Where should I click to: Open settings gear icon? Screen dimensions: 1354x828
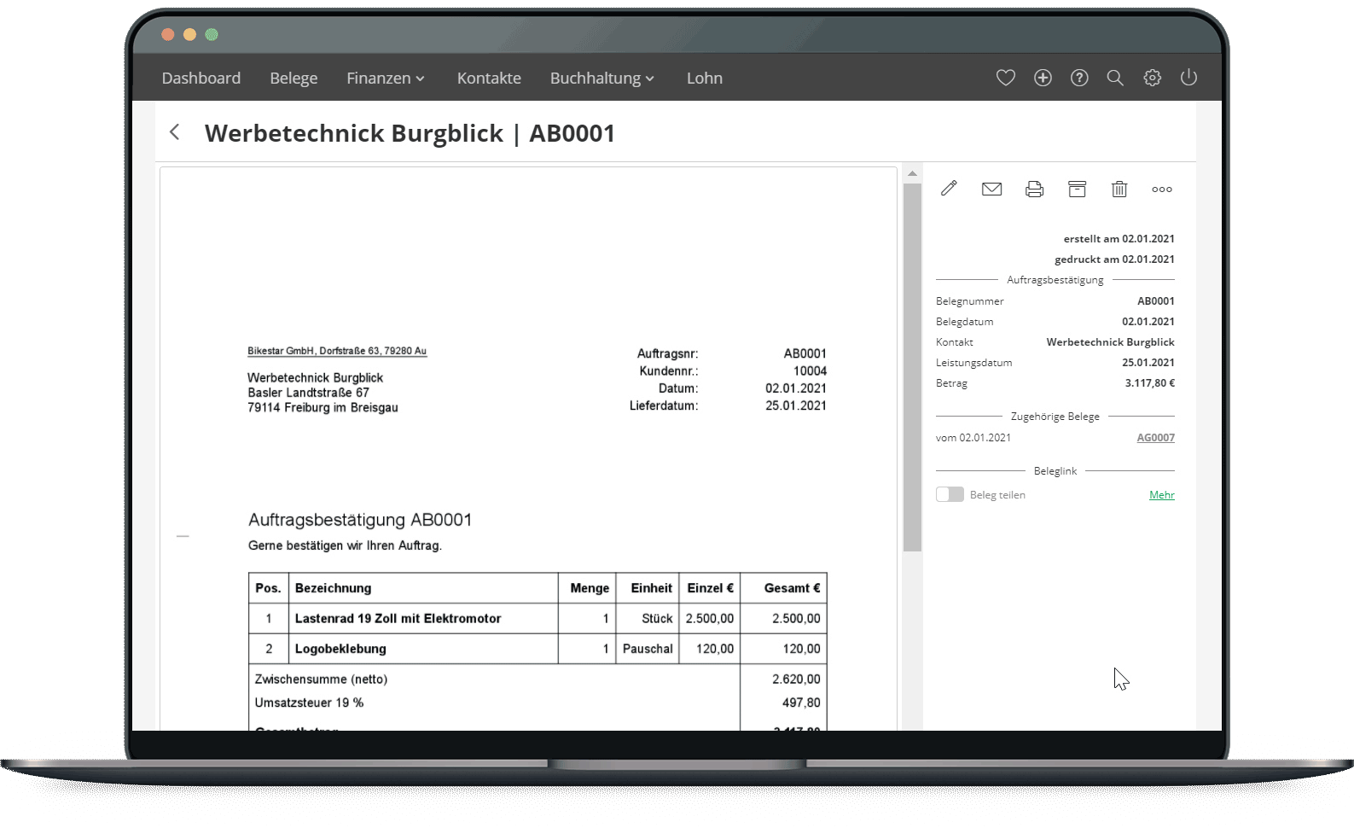1152,78
